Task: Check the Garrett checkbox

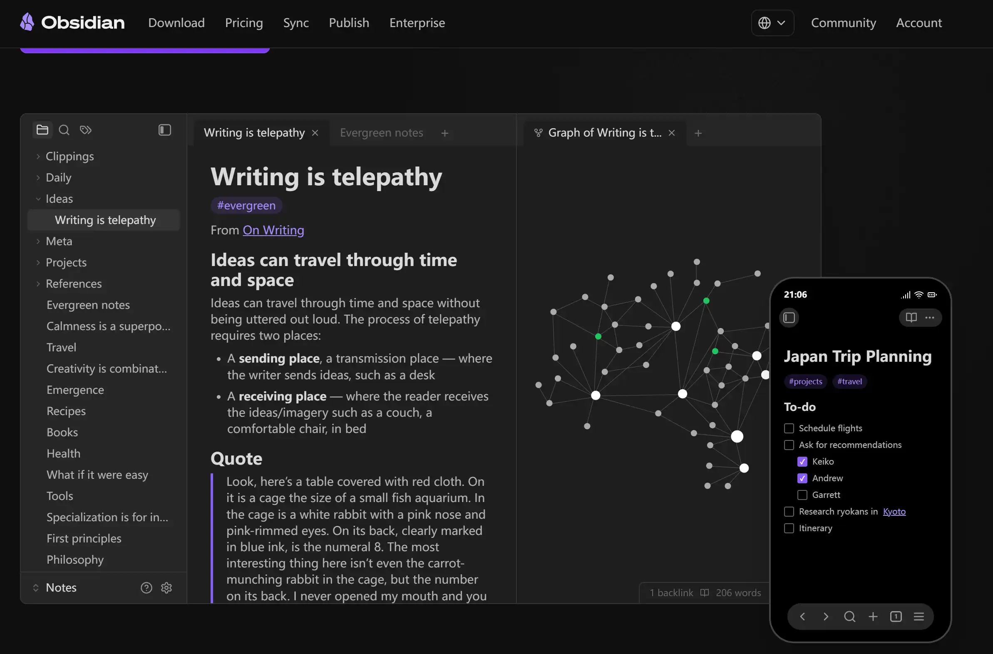Action: [x=802, y=495]
